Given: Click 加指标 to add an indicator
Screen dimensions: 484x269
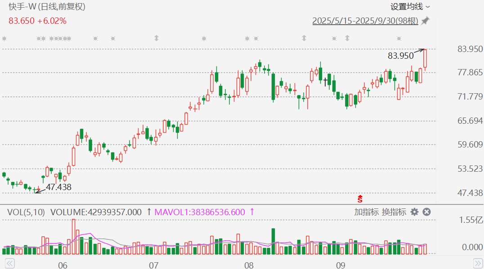Looking at the screenshot, I should [366, 212].
